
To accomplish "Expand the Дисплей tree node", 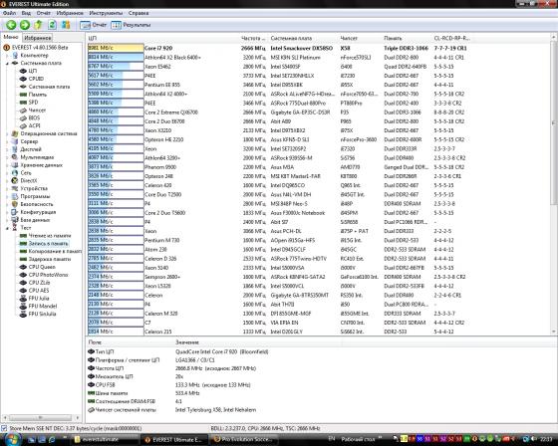I will tap(7, 149).
